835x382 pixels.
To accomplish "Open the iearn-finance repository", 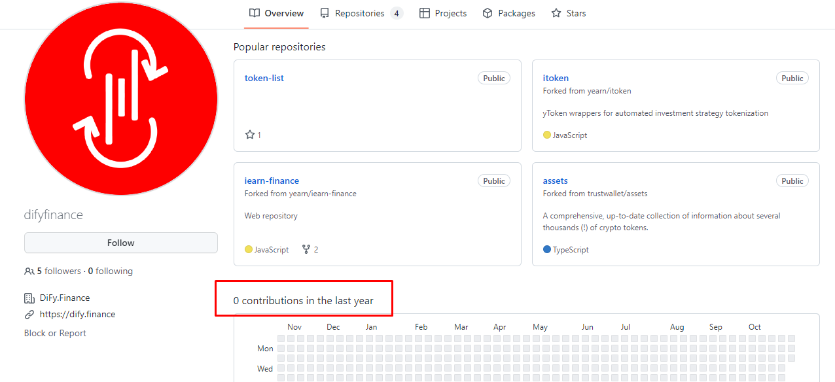I will pos(272,181).
